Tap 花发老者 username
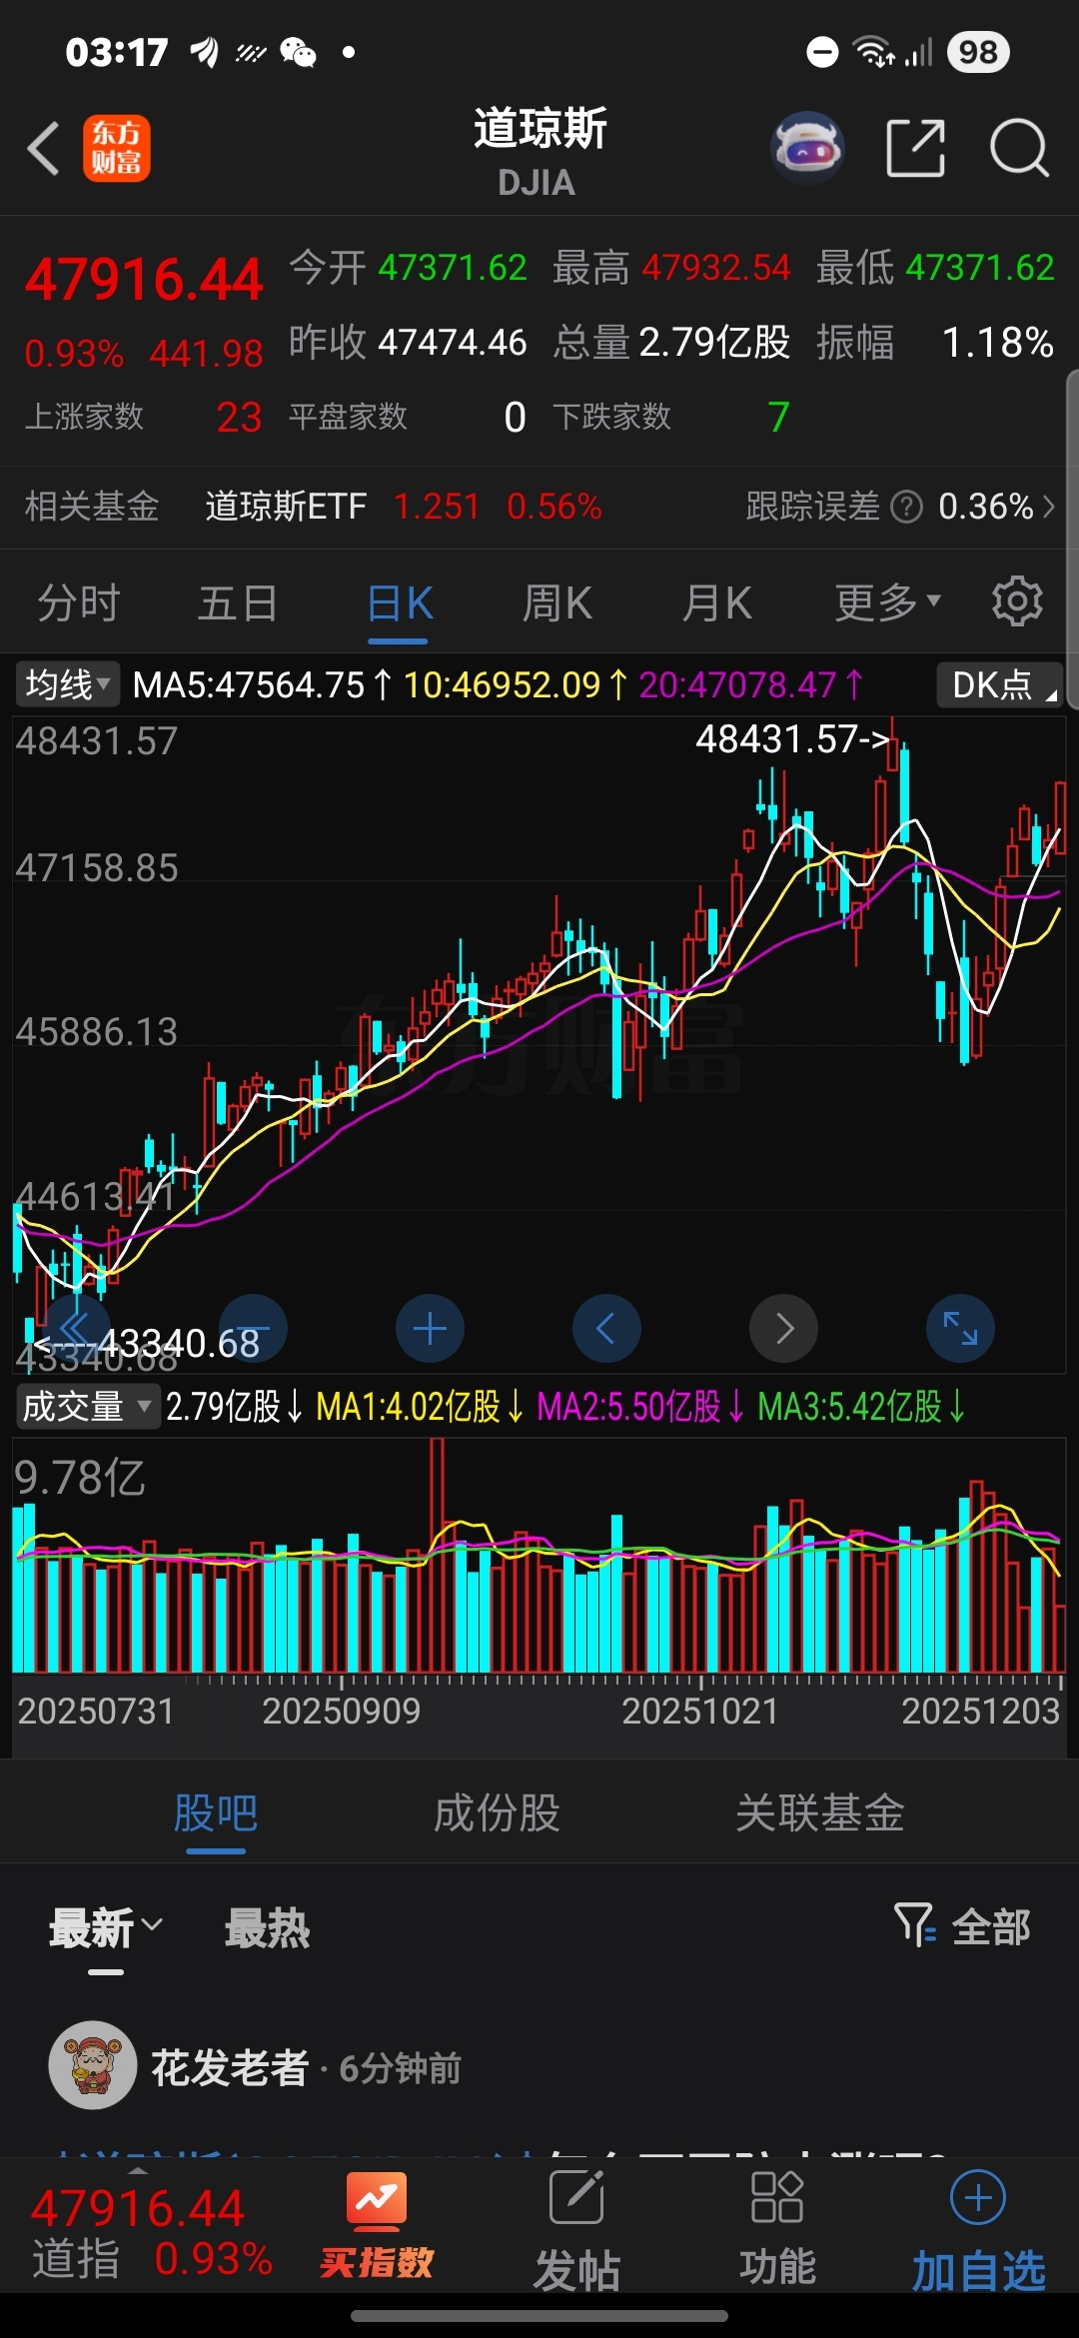 coord(230,2067)
